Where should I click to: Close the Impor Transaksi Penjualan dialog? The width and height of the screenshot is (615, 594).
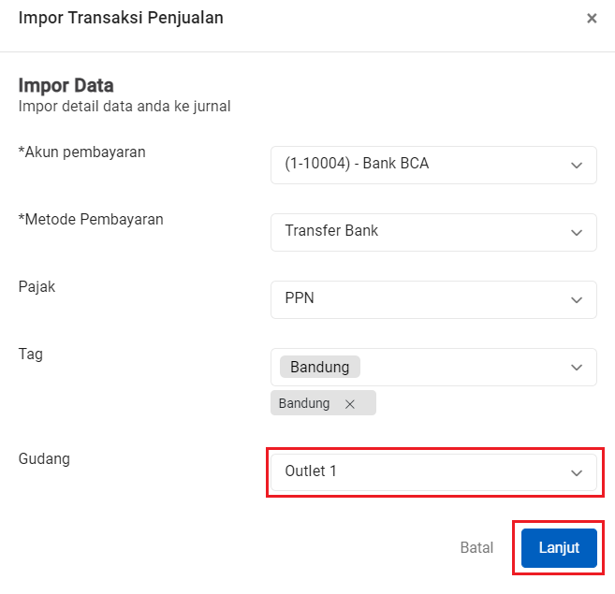pos(592,19)
